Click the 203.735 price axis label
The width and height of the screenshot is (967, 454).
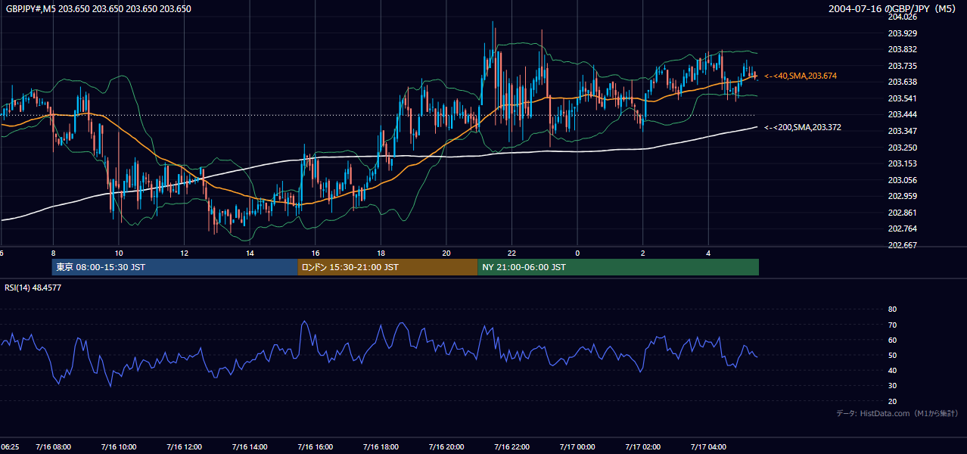[902, 66]
